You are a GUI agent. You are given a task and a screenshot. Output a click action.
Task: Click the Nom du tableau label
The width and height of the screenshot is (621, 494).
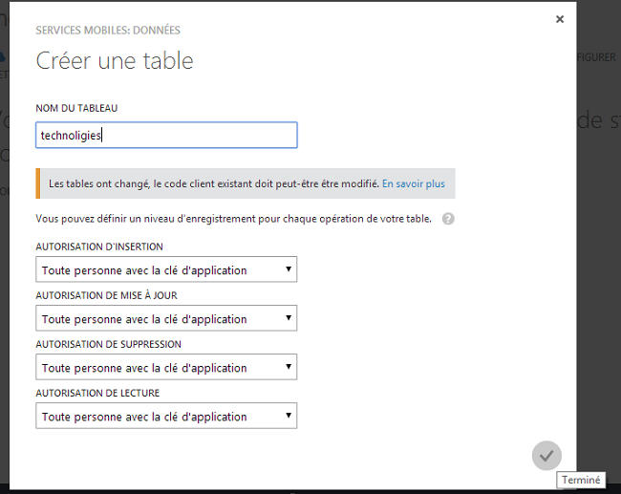click(x=76, y=109)
